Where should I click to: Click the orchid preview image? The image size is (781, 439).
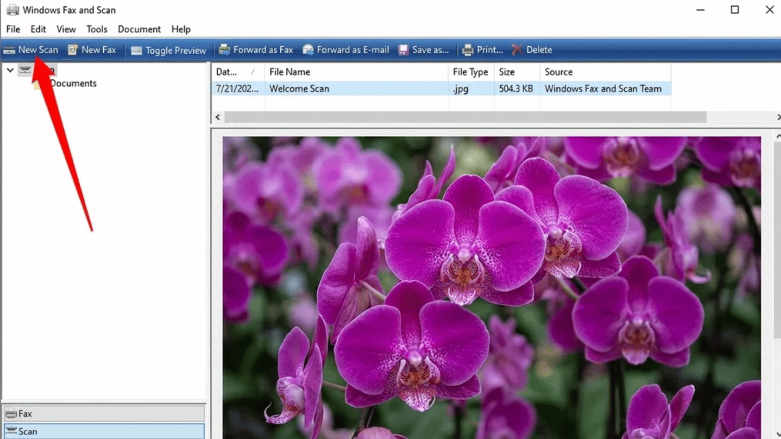[491, 287]
